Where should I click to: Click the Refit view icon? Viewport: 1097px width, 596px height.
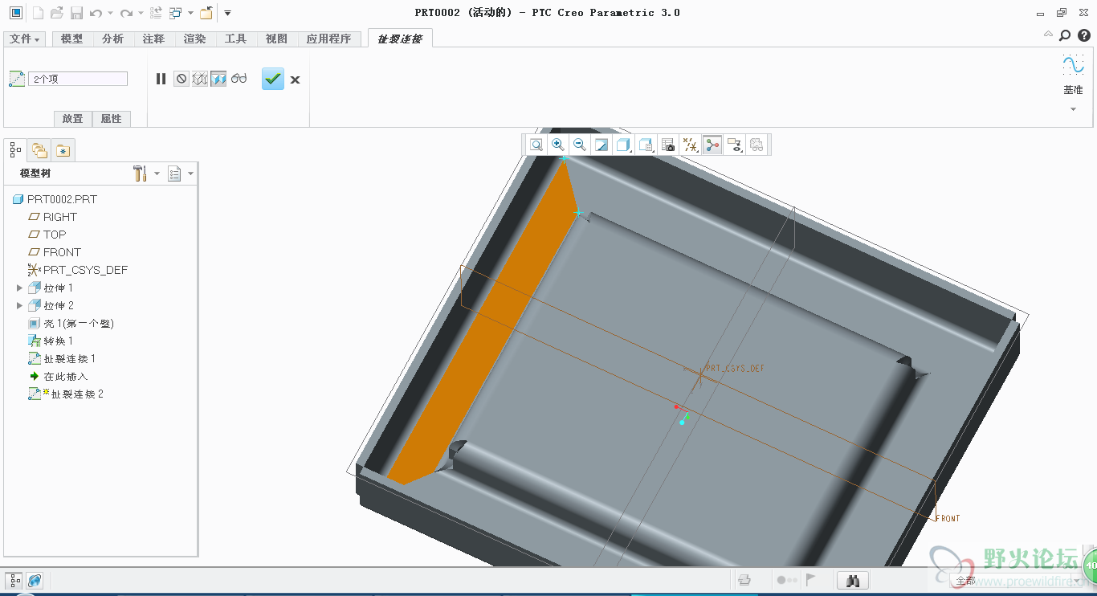[x=536, y=145]
